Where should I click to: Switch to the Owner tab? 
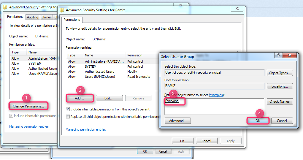click(x=46, y=17)
